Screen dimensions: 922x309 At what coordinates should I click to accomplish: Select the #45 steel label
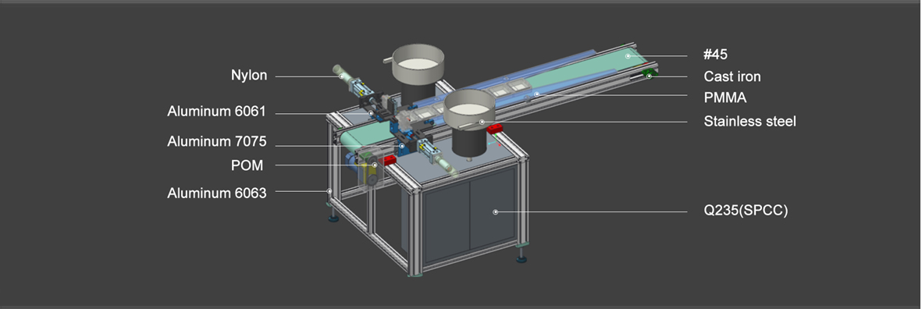[716, 55]
